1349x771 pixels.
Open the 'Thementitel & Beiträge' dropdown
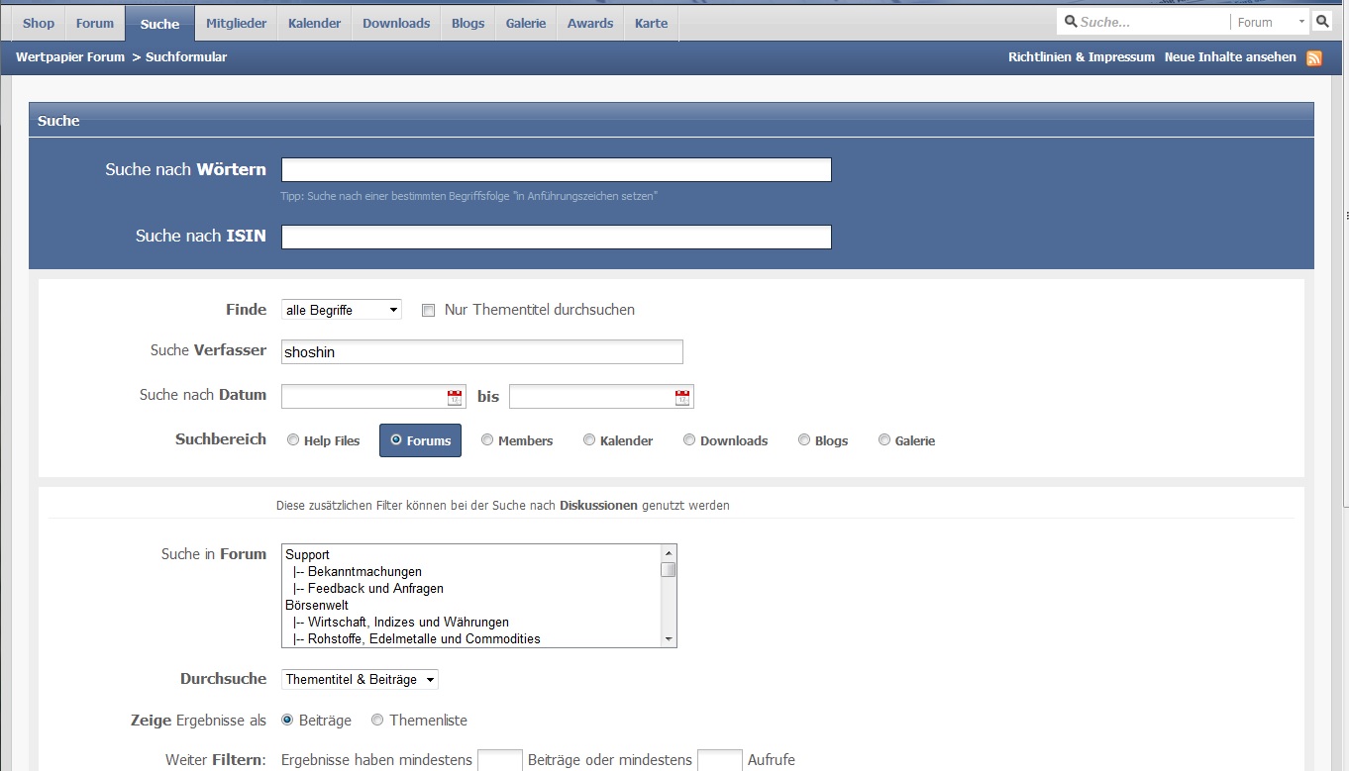click(360, 680)
